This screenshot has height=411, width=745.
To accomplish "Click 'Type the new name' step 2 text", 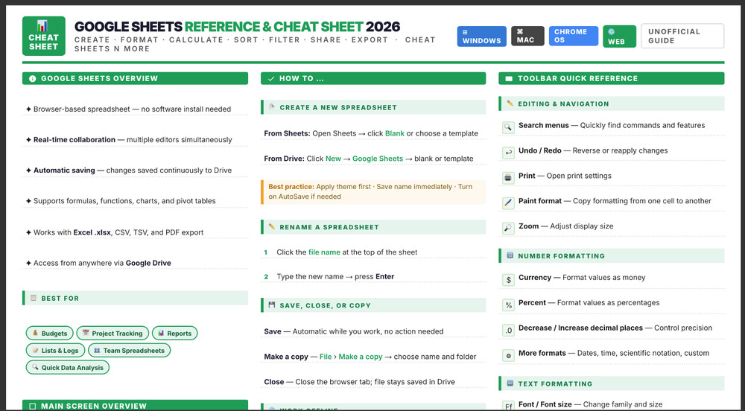I will pyautogui.click(x=335, y=276).
